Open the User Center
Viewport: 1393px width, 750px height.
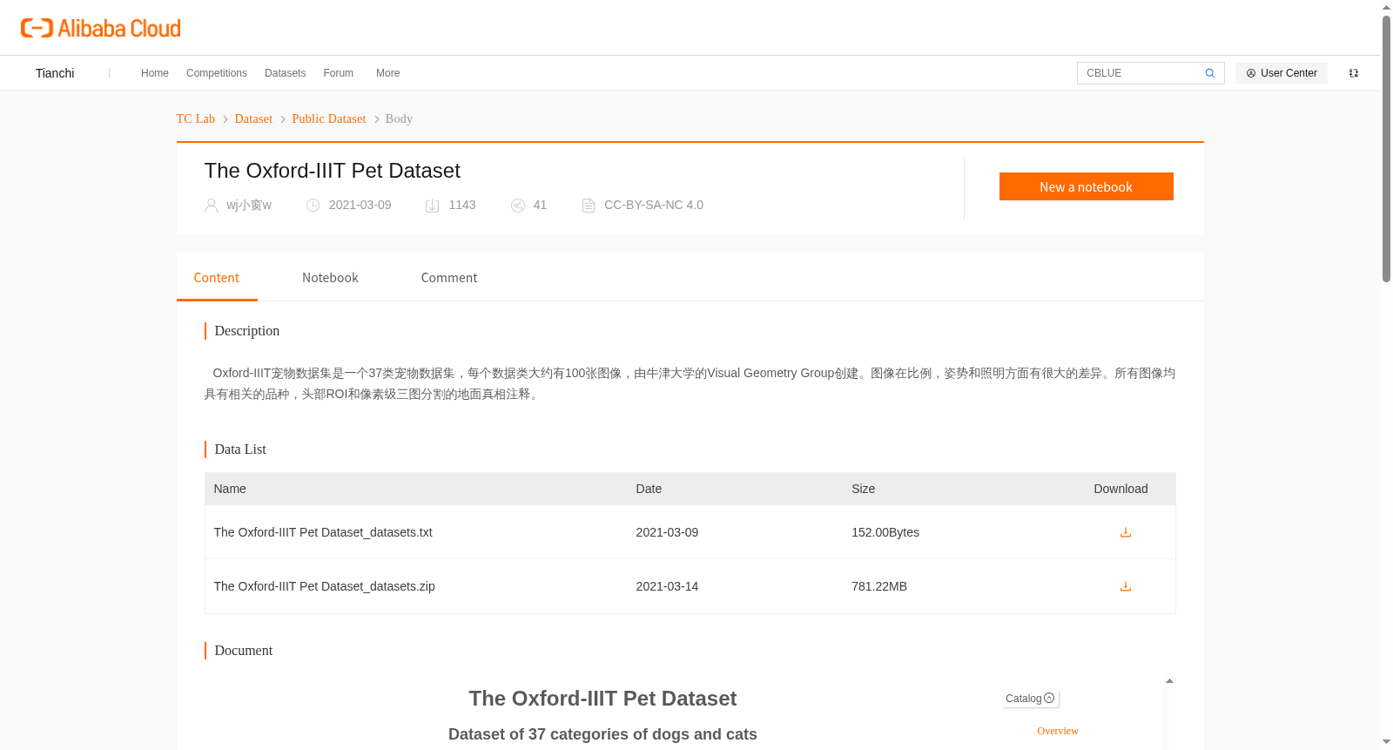point(1282,73)
